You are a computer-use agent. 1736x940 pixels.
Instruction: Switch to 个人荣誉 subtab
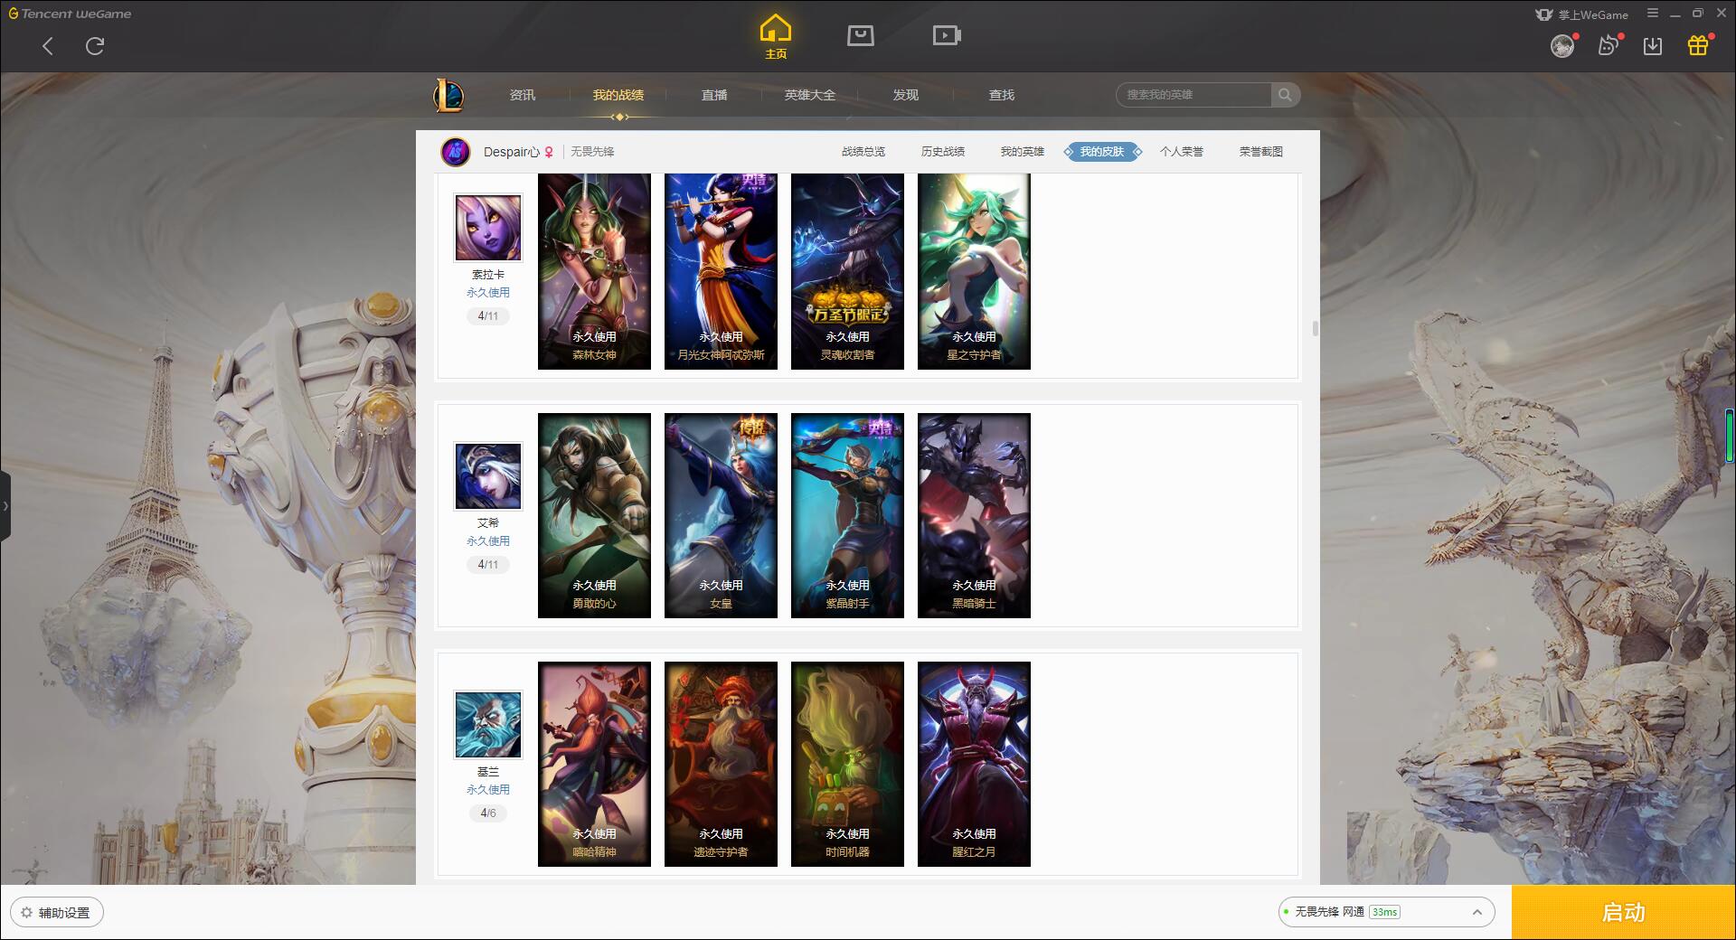pos(1182,152)
